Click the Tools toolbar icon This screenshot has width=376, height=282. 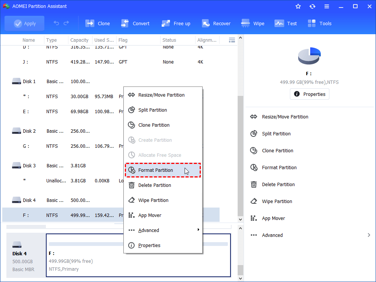point(312,23)
